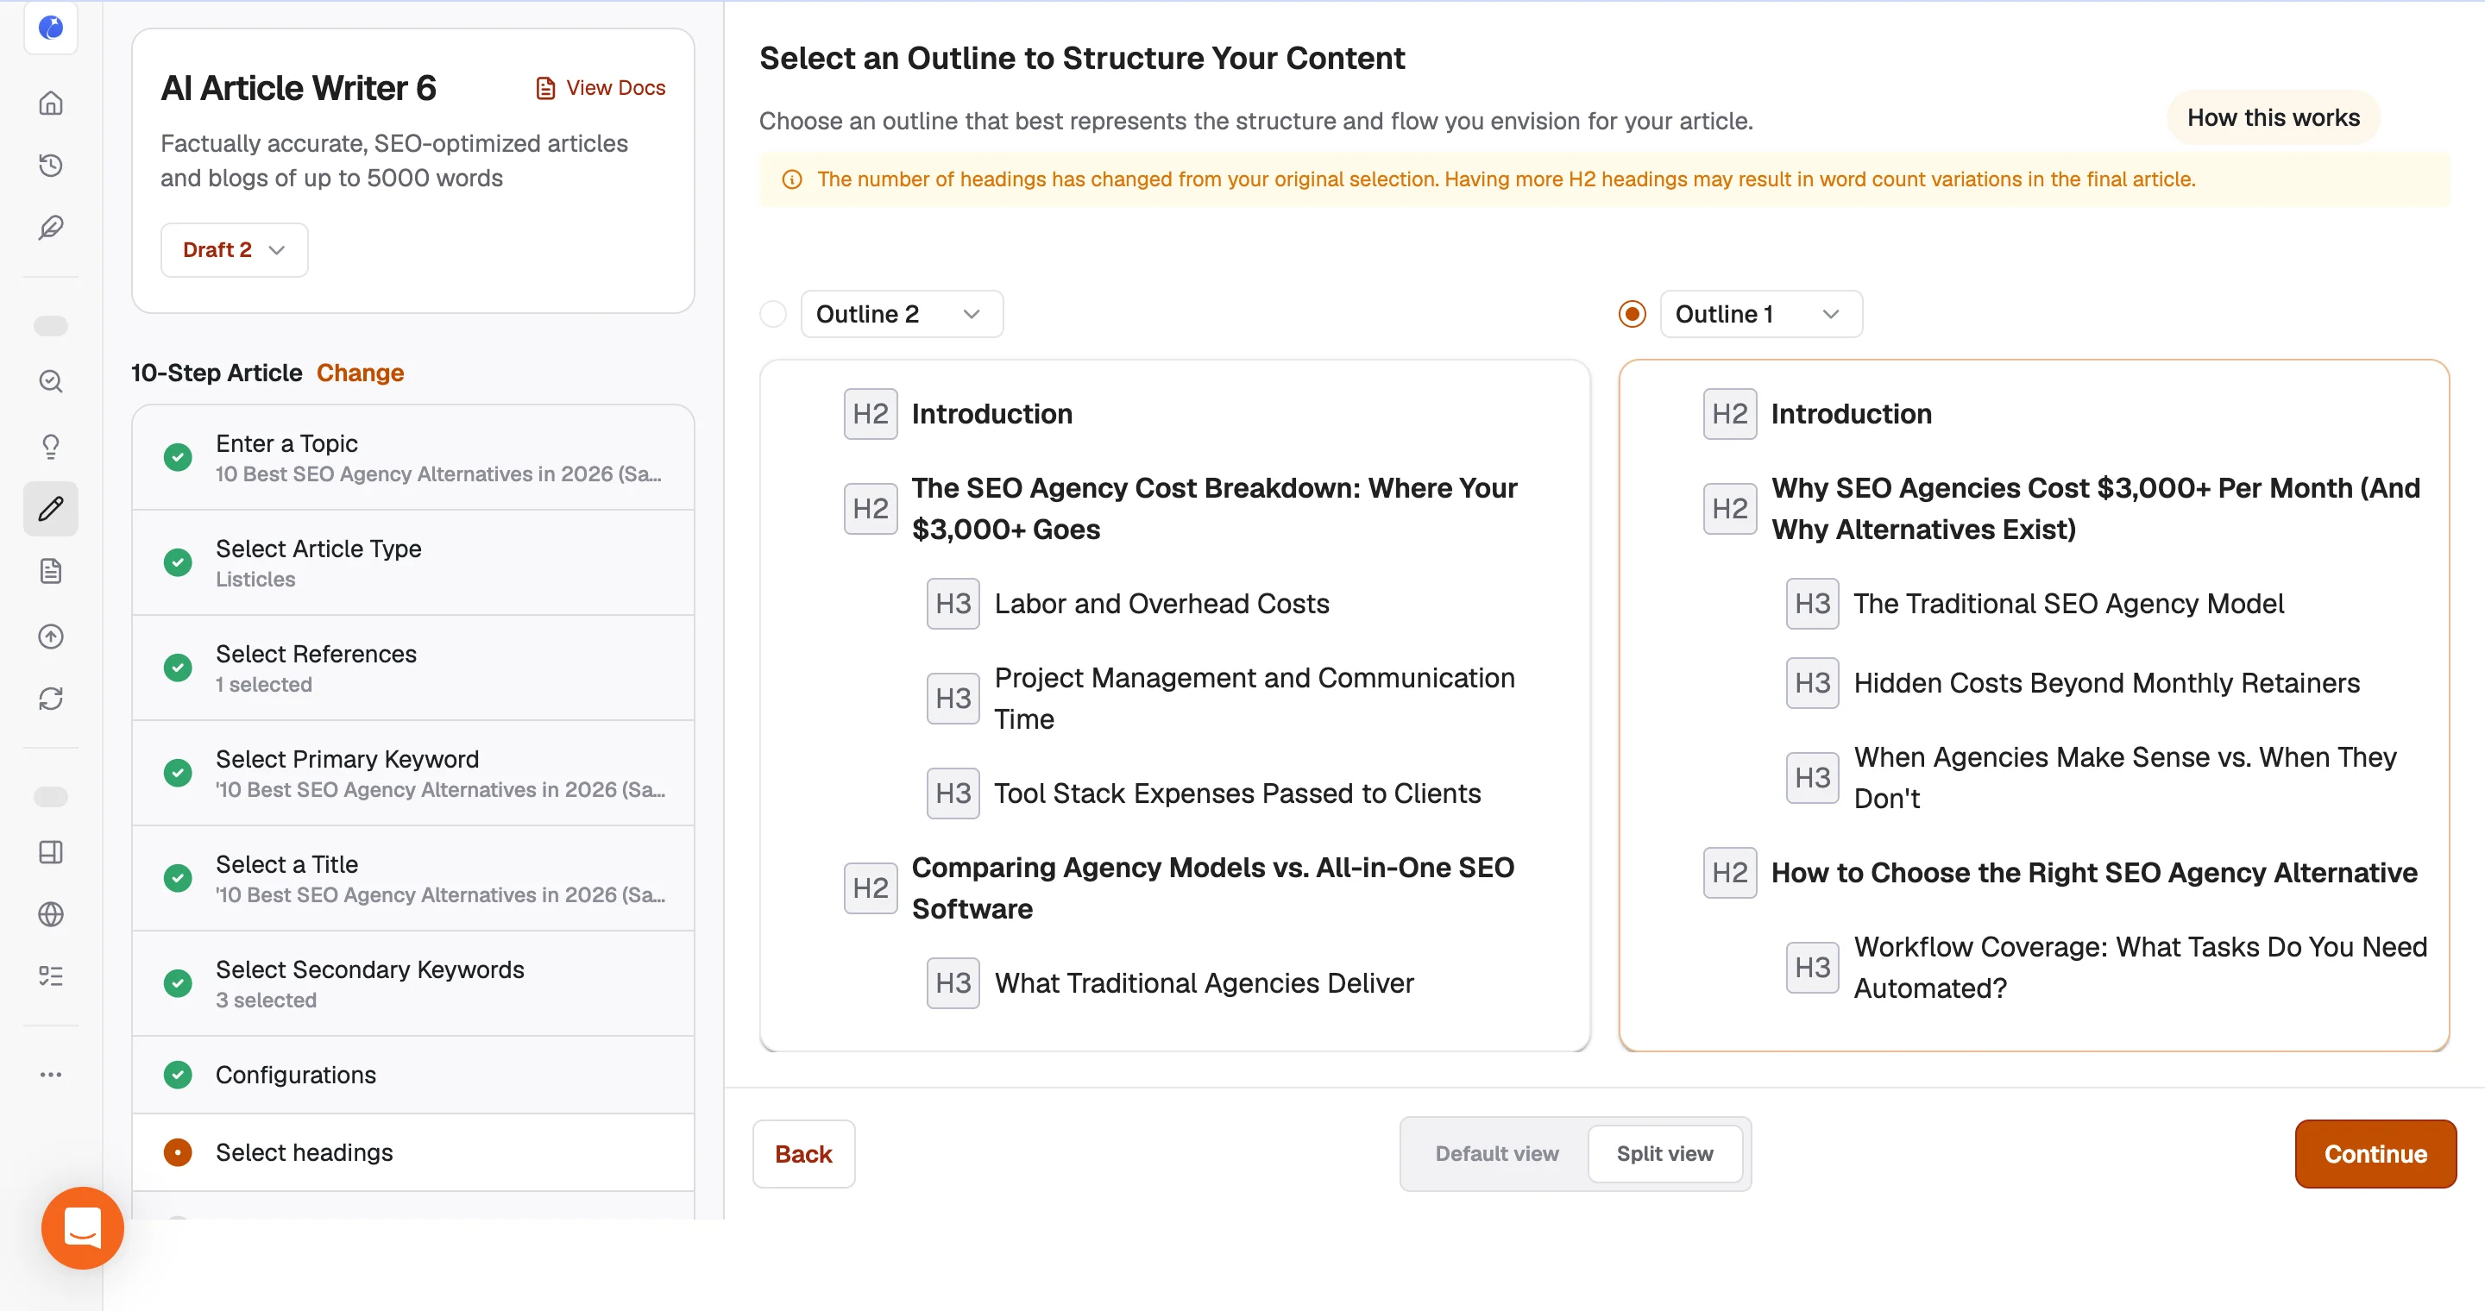2485x1311 pixels.
Task: Click 'Hidden Costs Beyond Monthly Retainers'
Action: pos(2106,683)
